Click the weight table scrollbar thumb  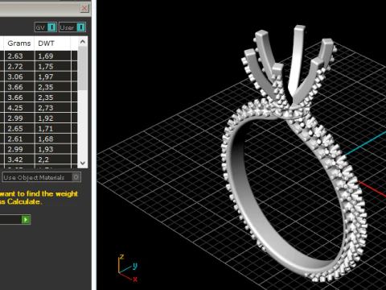83,68
